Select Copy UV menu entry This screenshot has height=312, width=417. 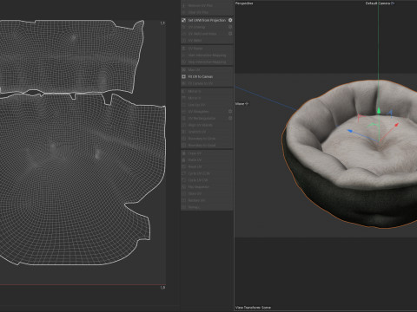click(207, 153)
